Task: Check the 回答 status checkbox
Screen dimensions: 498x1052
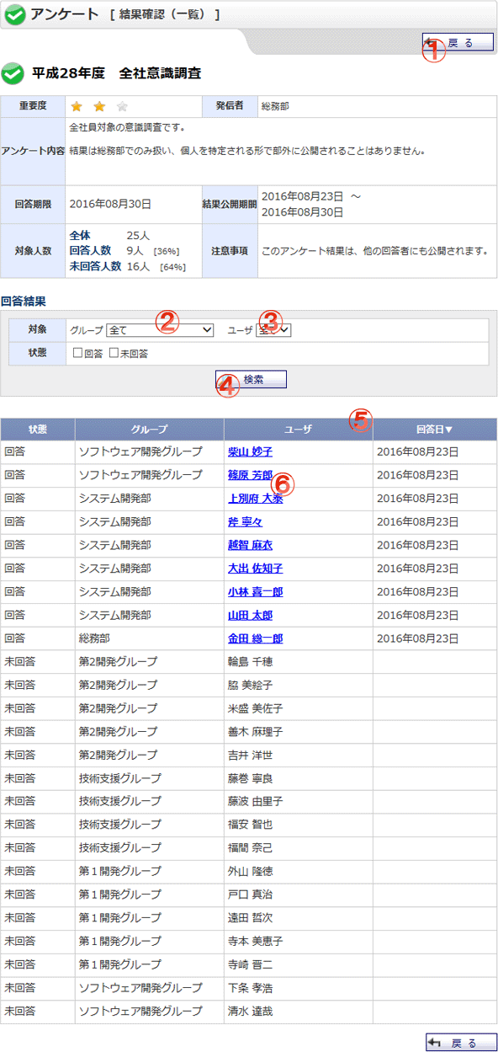Action: pyautogui.click(x=77, y=354)
